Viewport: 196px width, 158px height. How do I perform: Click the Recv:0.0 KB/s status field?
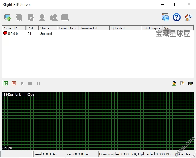coord(82,154)
